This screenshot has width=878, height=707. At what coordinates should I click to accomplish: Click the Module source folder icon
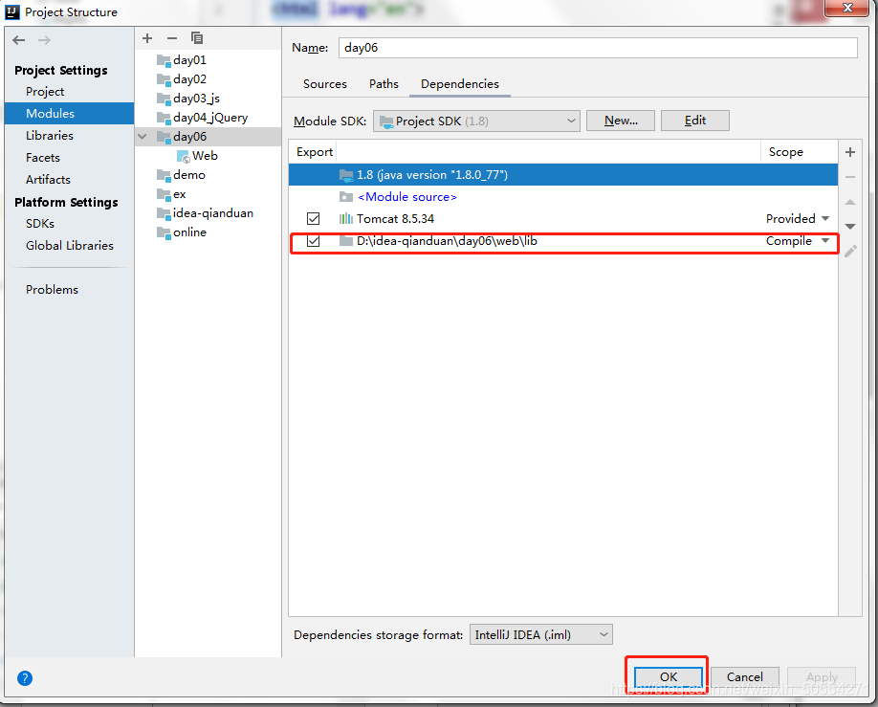click(346, 197)
